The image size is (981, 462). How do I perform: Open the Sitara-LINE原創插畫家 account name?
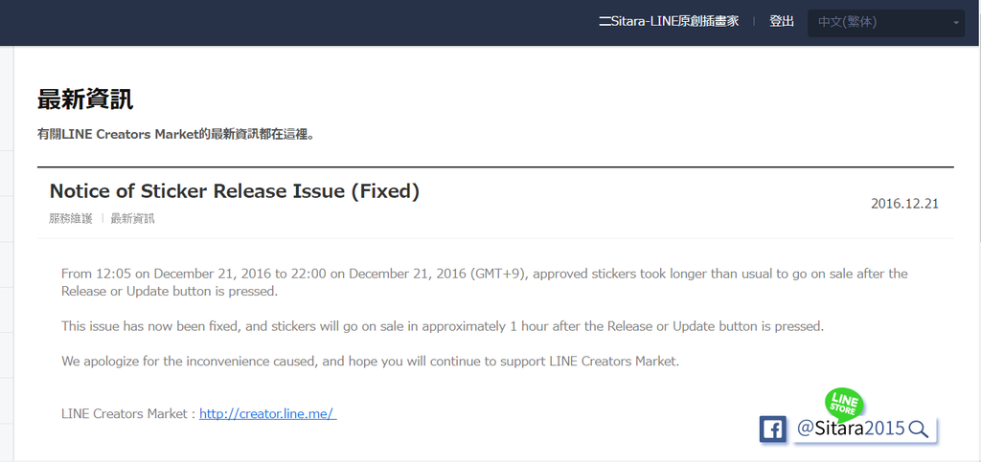pyautogui.click(x=669, y=21)
